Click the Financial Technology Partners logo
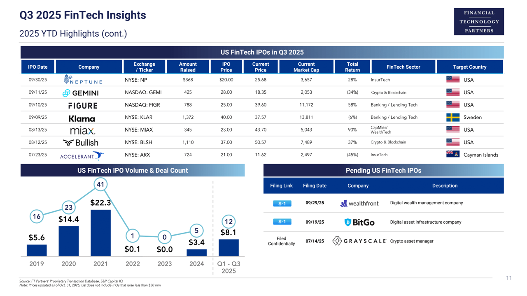This screenshot has height=296, width=527. pyautogui.click(x=479, y=22)
